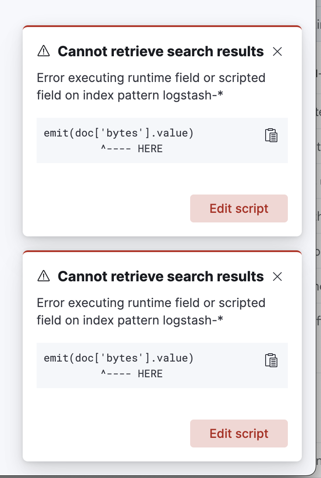Image resolution: width=321 pixels, height=478 pixels.
Task: Click the warning triangle icon in lower toast
Action: point(44,276)
